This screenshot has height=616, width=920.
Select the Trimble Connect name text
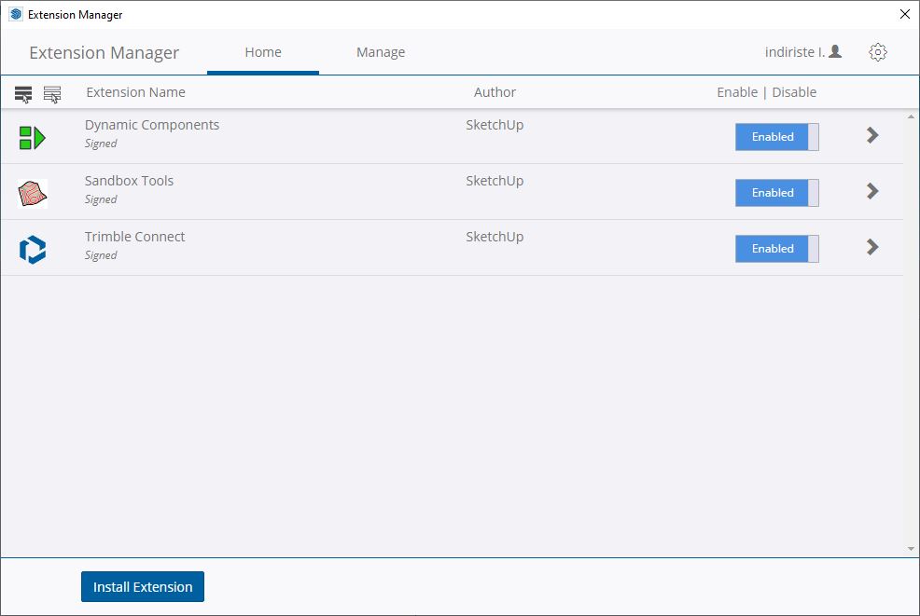[134, 237]
